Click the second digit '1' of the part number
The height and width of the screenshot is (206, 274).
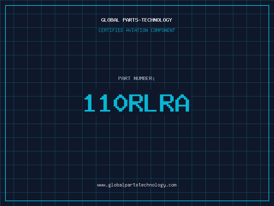pyautogui.click(x=106, y=103)
